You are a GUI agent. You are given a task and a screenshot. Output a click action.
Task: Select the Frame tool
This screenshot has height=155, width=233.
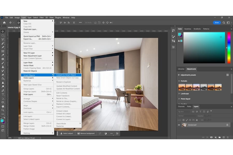click(x=3, y=51)
